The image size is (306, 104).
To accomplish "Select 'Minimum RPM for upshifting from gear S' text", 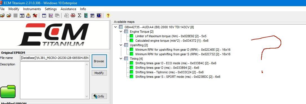I will point(183,54).
